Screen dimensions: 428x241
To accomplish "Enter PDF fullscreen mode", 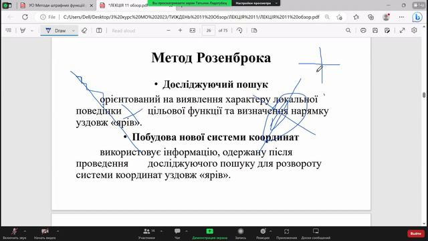I will pyautogui.click(x=402, y=30).
